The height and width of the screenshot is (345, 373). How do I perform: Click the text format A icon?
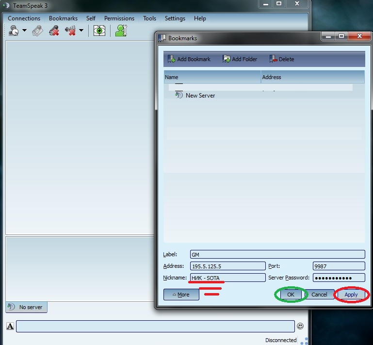pos(10,326)
